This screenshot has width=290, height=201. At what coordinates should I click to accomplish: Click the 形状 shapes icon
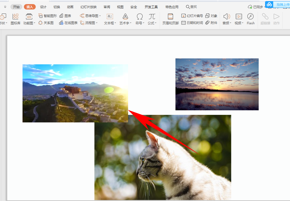tap(3, 16)
